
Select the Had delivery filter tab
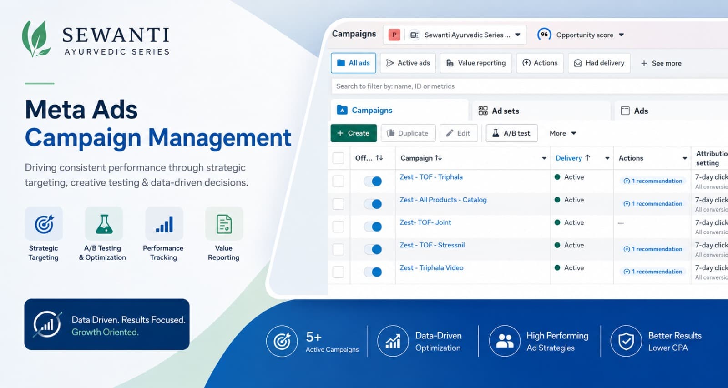pyautogui.click(x=599, y=63)
